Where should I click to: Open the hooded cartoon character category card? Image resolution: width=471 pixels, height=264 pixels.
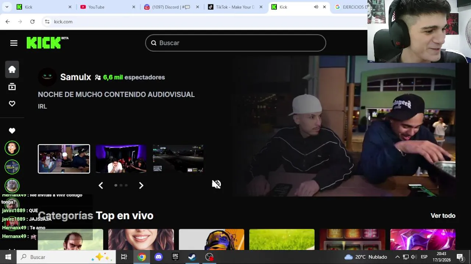[x=212, y=239]
